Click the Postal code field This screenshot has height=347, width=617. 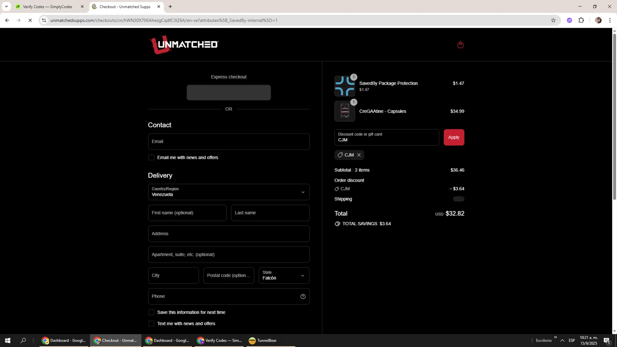pyautogui.click(x=229, y=275)
